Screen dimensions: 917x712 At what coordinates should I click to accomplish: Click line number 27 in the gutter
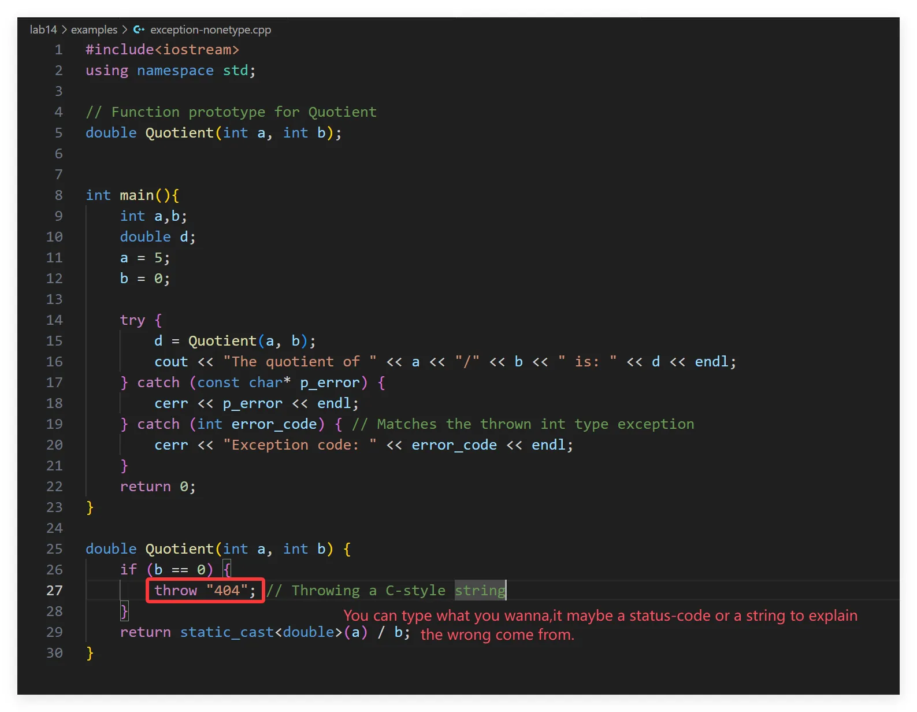(54, 590)
